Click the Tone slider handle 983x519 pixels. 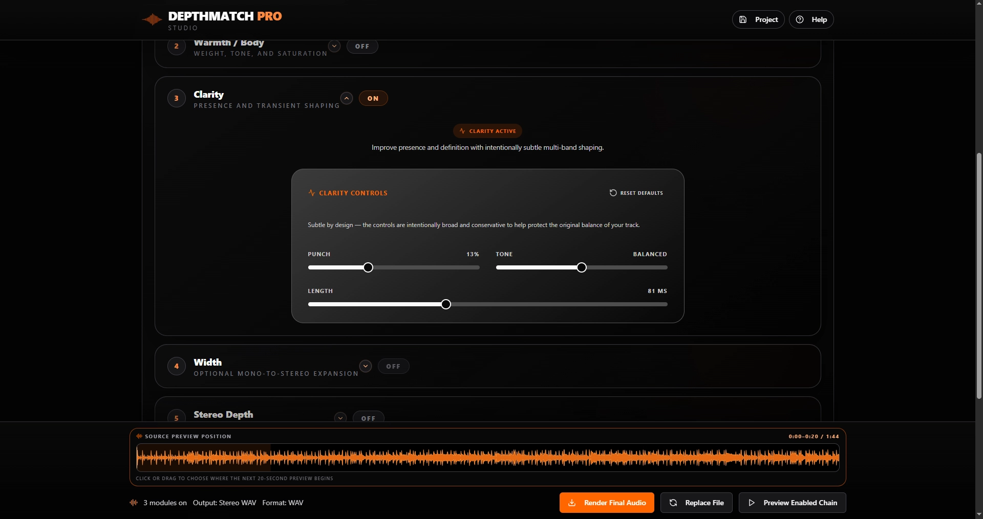click(582, 267)
